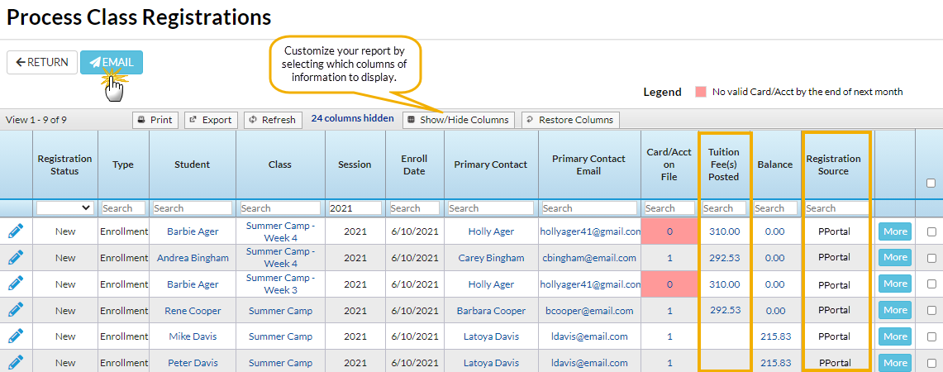The image size is (943, 372).
Task: Edit Peter Davis row pencil icon
Action: click(16, 363)
